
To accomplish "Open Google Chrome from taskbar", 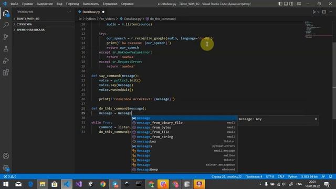I will tap(103, 184).
